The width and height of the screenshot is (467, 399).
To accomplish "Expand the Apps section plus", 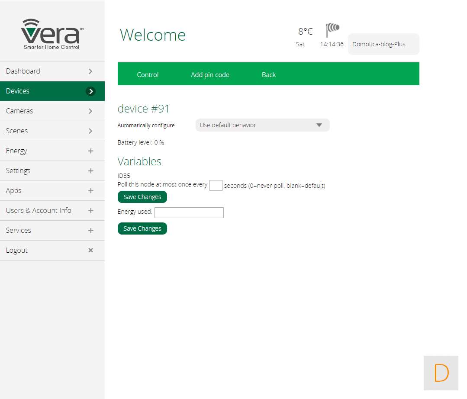I will [90, 191].
